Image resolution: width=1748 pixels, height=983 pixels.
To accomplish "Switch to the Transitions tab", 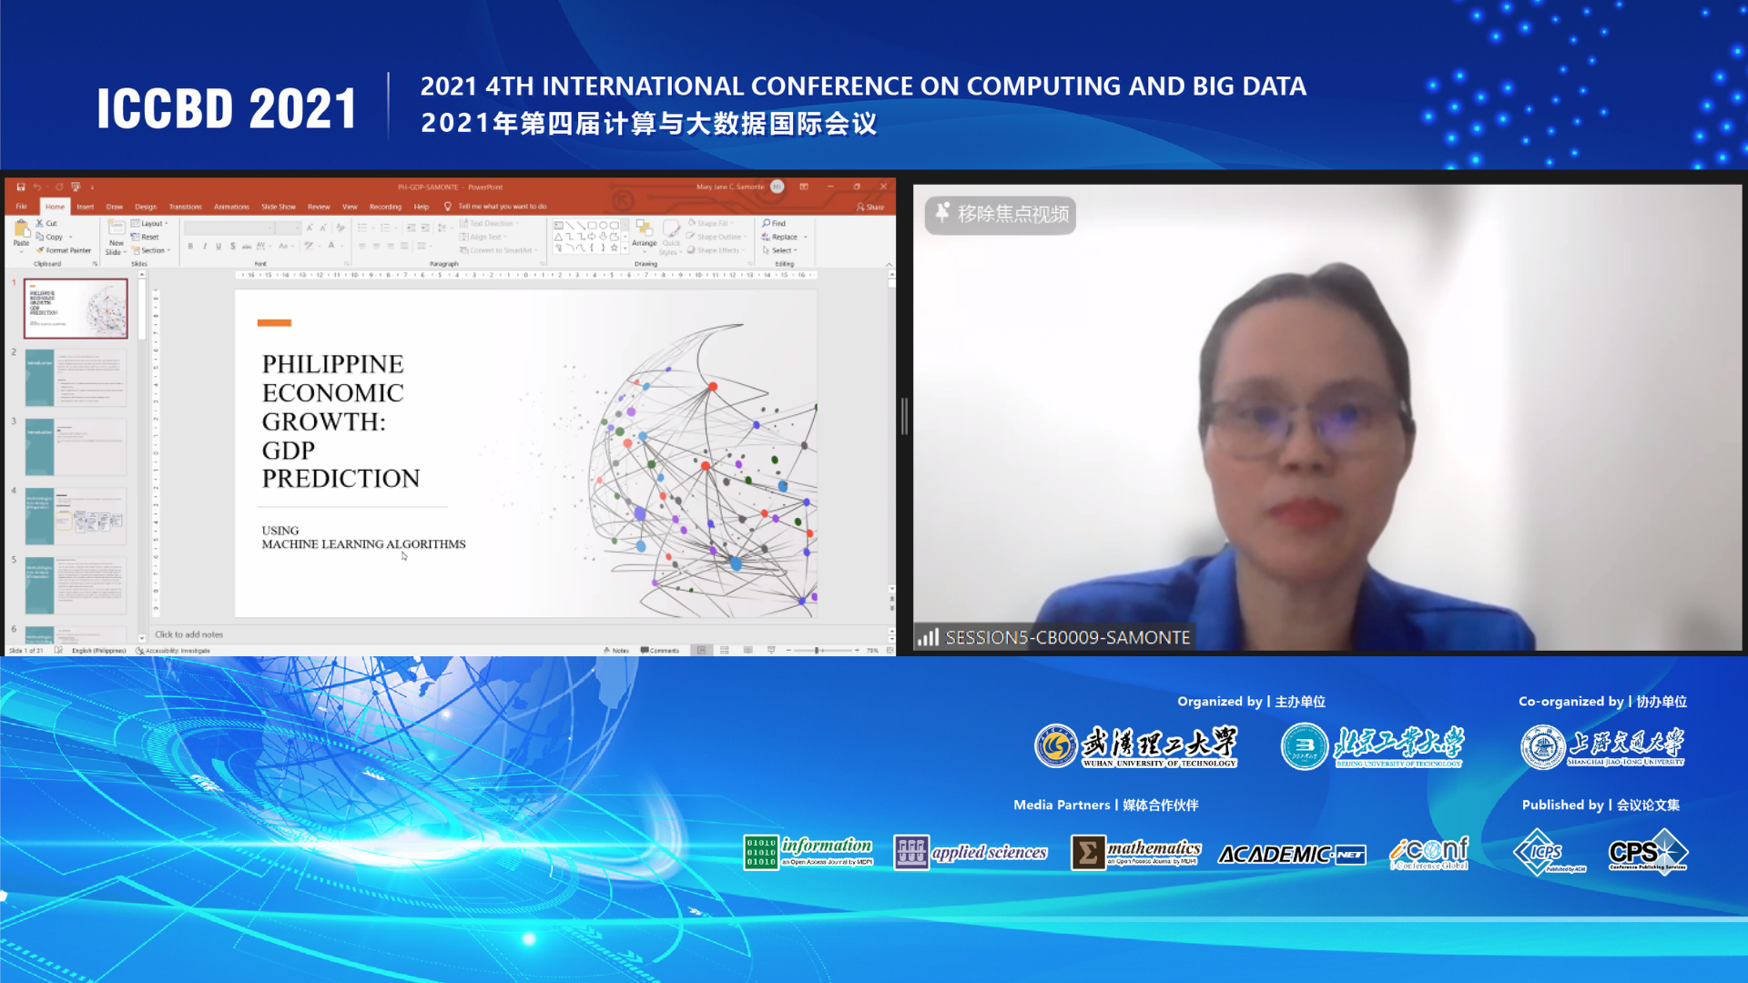I will [x=186, y=207].
